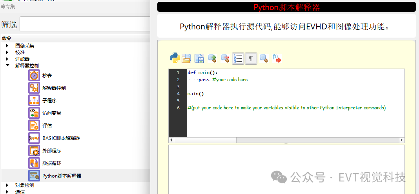Screen dimensions: 419x194
Task: Select the Python脚本解释器 icon
Action: tap(34, 176)
